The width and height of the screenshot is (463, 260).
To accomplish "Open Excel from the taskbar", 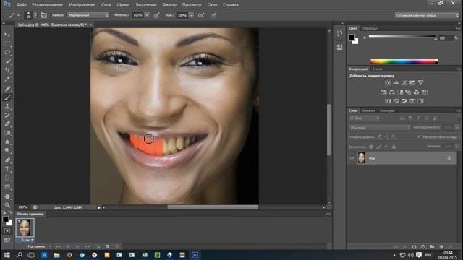I will (x=145, y=255).
